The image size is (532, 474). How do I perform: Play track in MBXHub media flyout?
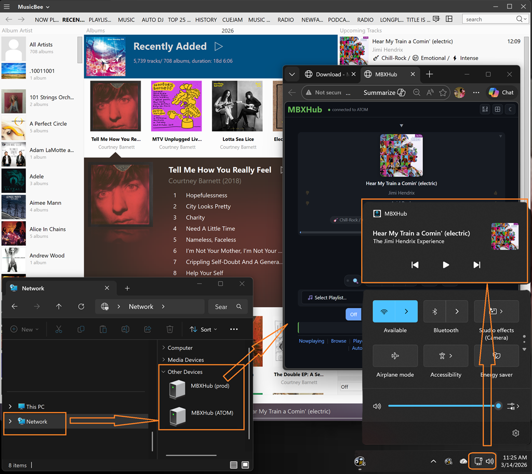point(446,265)
